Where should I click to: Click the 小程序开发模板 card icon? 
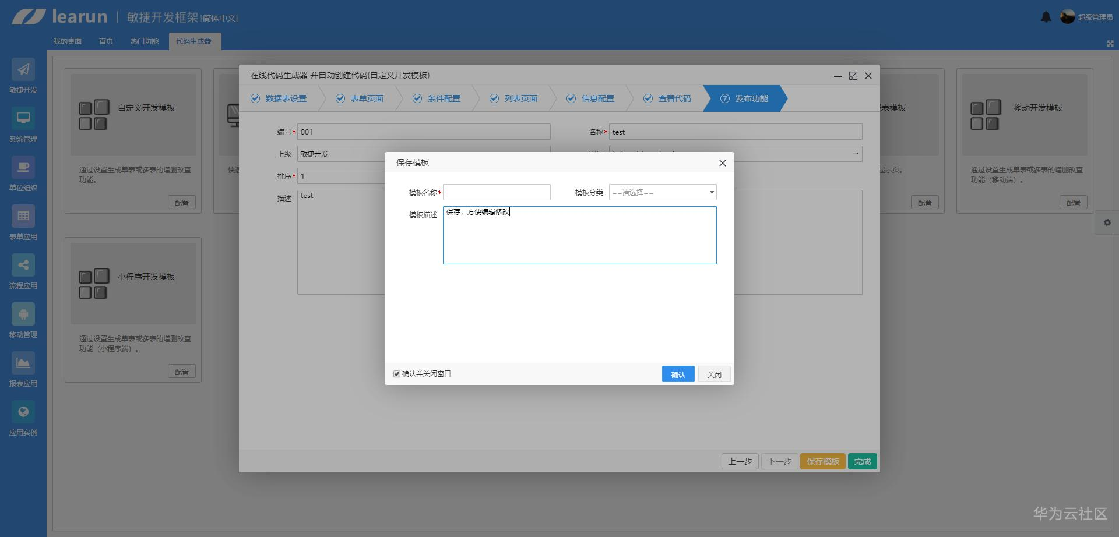[94, 284]
